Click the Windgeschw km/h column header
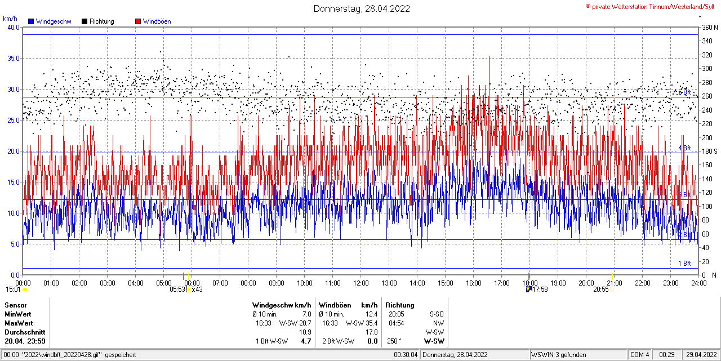The image size is (721, 361). [x=282, y=305]
